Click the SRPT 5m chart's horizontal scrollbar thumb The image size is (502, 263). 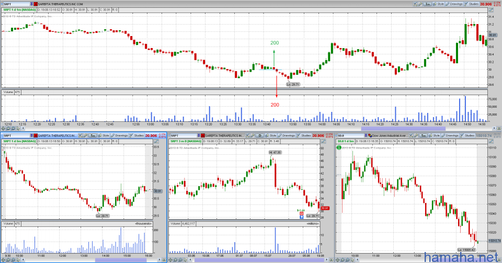point(121,260)
